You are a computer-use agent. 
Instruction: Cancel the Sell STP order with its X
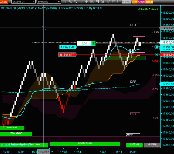157,55
